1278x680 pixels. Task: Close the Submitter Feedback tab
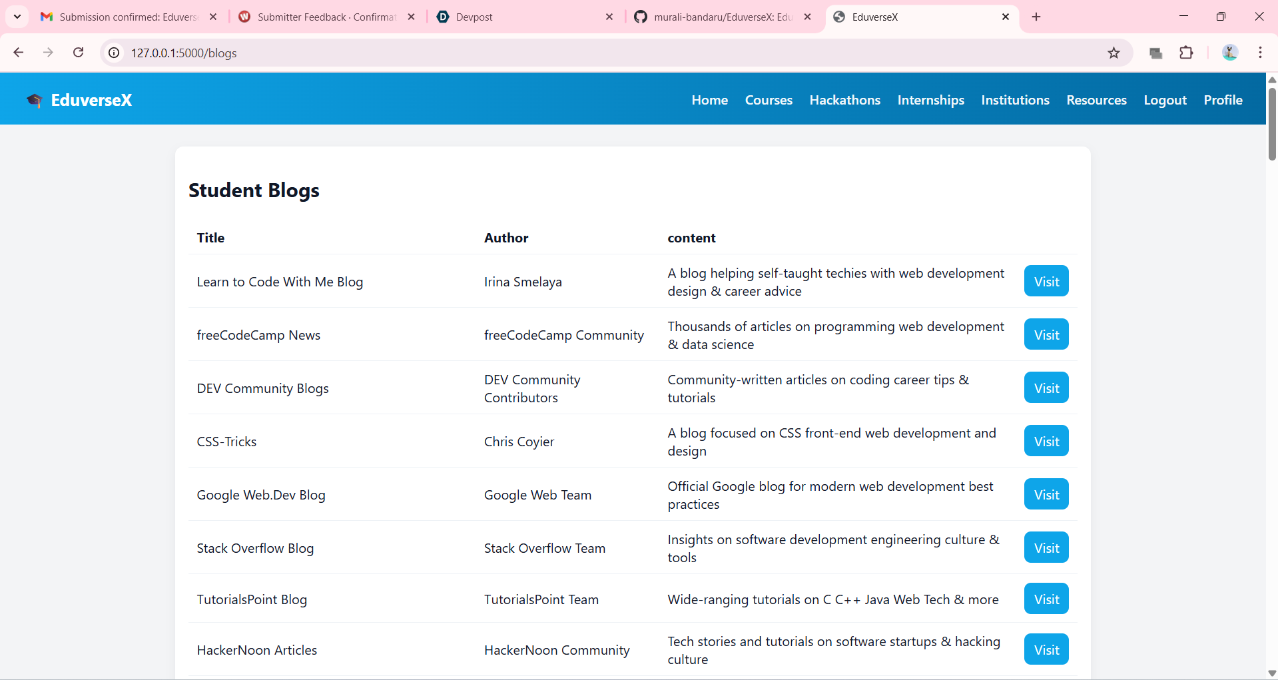click(x=412, y=17)
